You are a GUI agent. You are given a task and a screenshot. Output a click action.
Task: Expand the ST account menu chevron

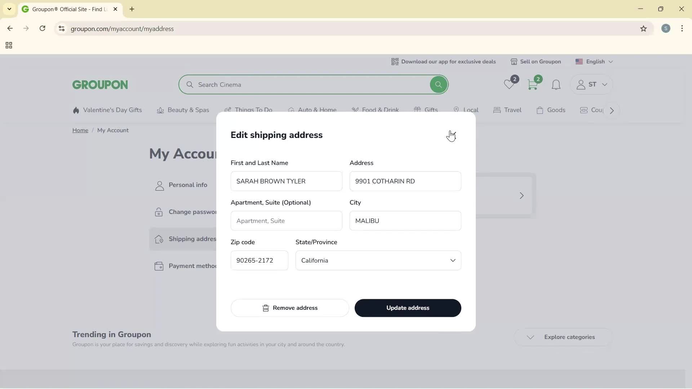point(605,85)
